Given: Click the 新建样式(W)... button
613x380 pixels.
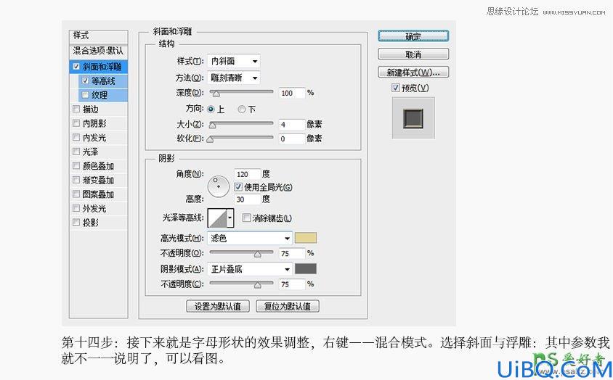Looking at the screenshot, I should [413, 73].
